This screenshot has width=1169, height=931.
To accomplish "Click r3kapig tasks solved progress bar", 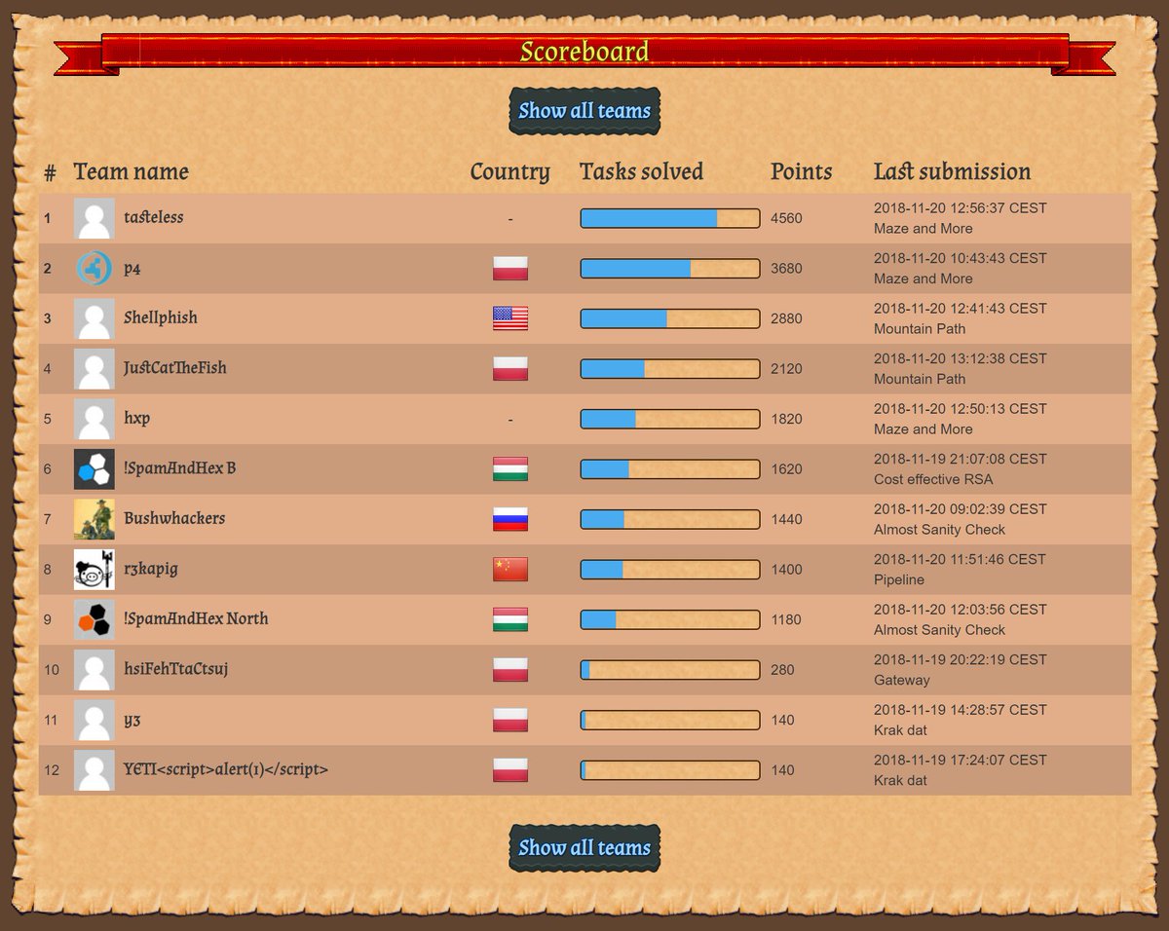I will [670, 569].
